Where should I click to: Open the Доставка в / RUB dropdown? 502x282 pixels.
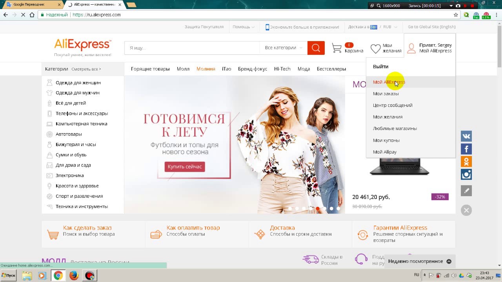pyautogui.click(x=373, y=27)
